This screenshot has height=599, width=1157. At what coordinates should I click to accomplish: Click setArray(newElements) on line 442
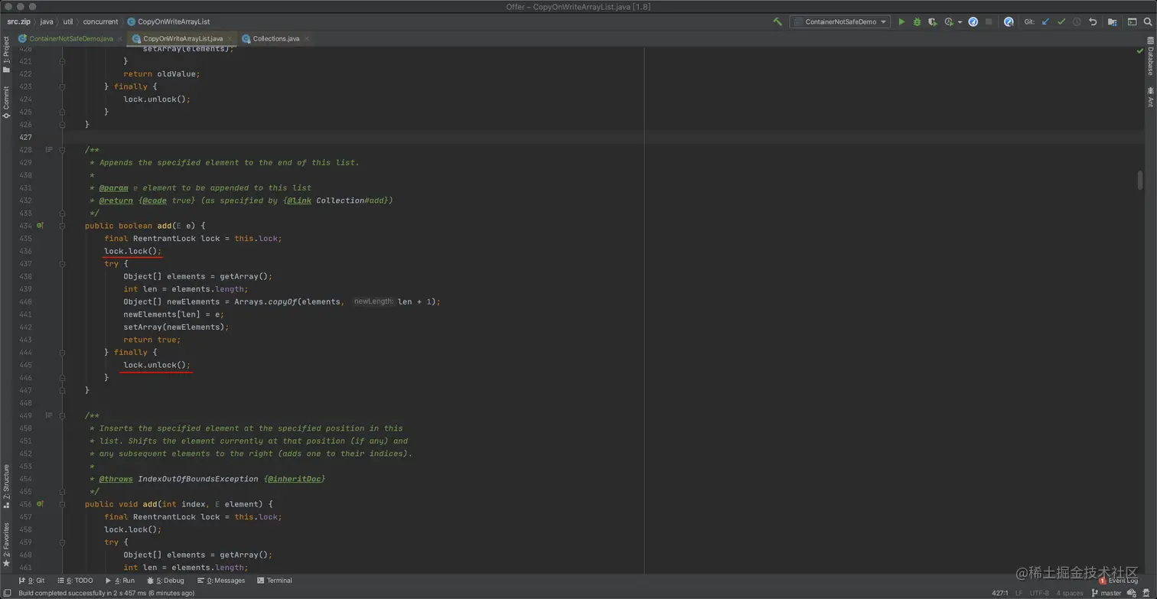tap(176, 327)
